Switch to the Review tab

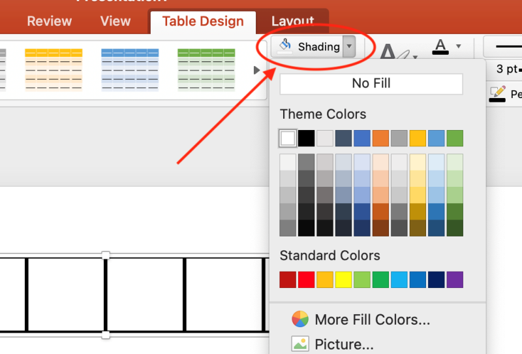point(49,22)
